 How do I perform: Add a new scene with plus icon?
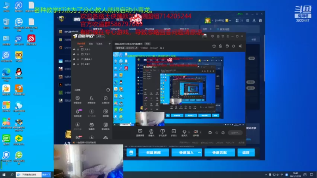coord(110,44)
